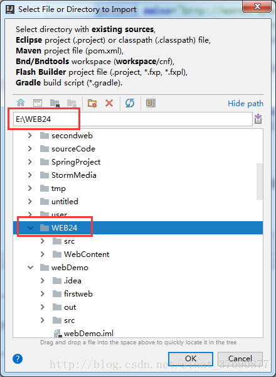This screenshot has width=276, height=377.
Task: Select the untitled folder row
Action: pos(138,201)
